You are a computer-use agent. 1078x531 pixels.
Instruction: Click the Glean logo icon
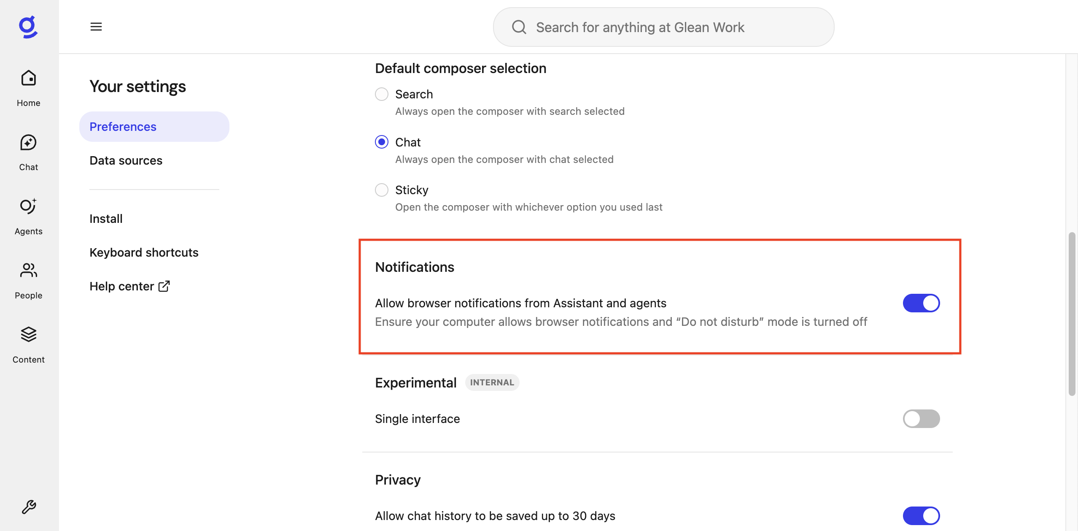[x=28, y=27]
